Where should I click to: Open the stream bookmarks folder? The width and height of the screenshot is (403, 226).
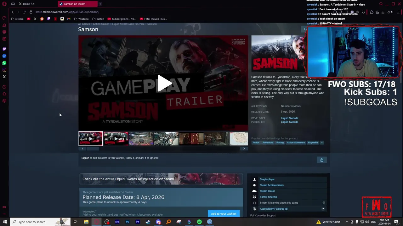pyautogui.click(x=17, y=19)
